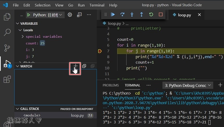The height and width of the screenshot is (127, 224).
Task: Open Python debug configuration dropdown
Action: (x=45, y=15)
